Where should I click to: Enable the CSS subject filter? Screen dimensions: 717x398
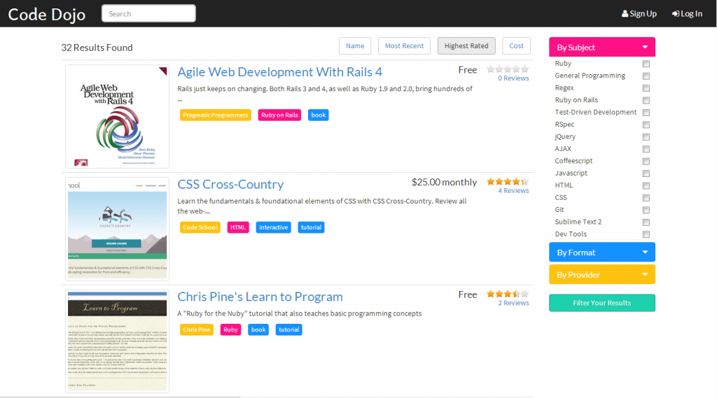tap(646, 198)
